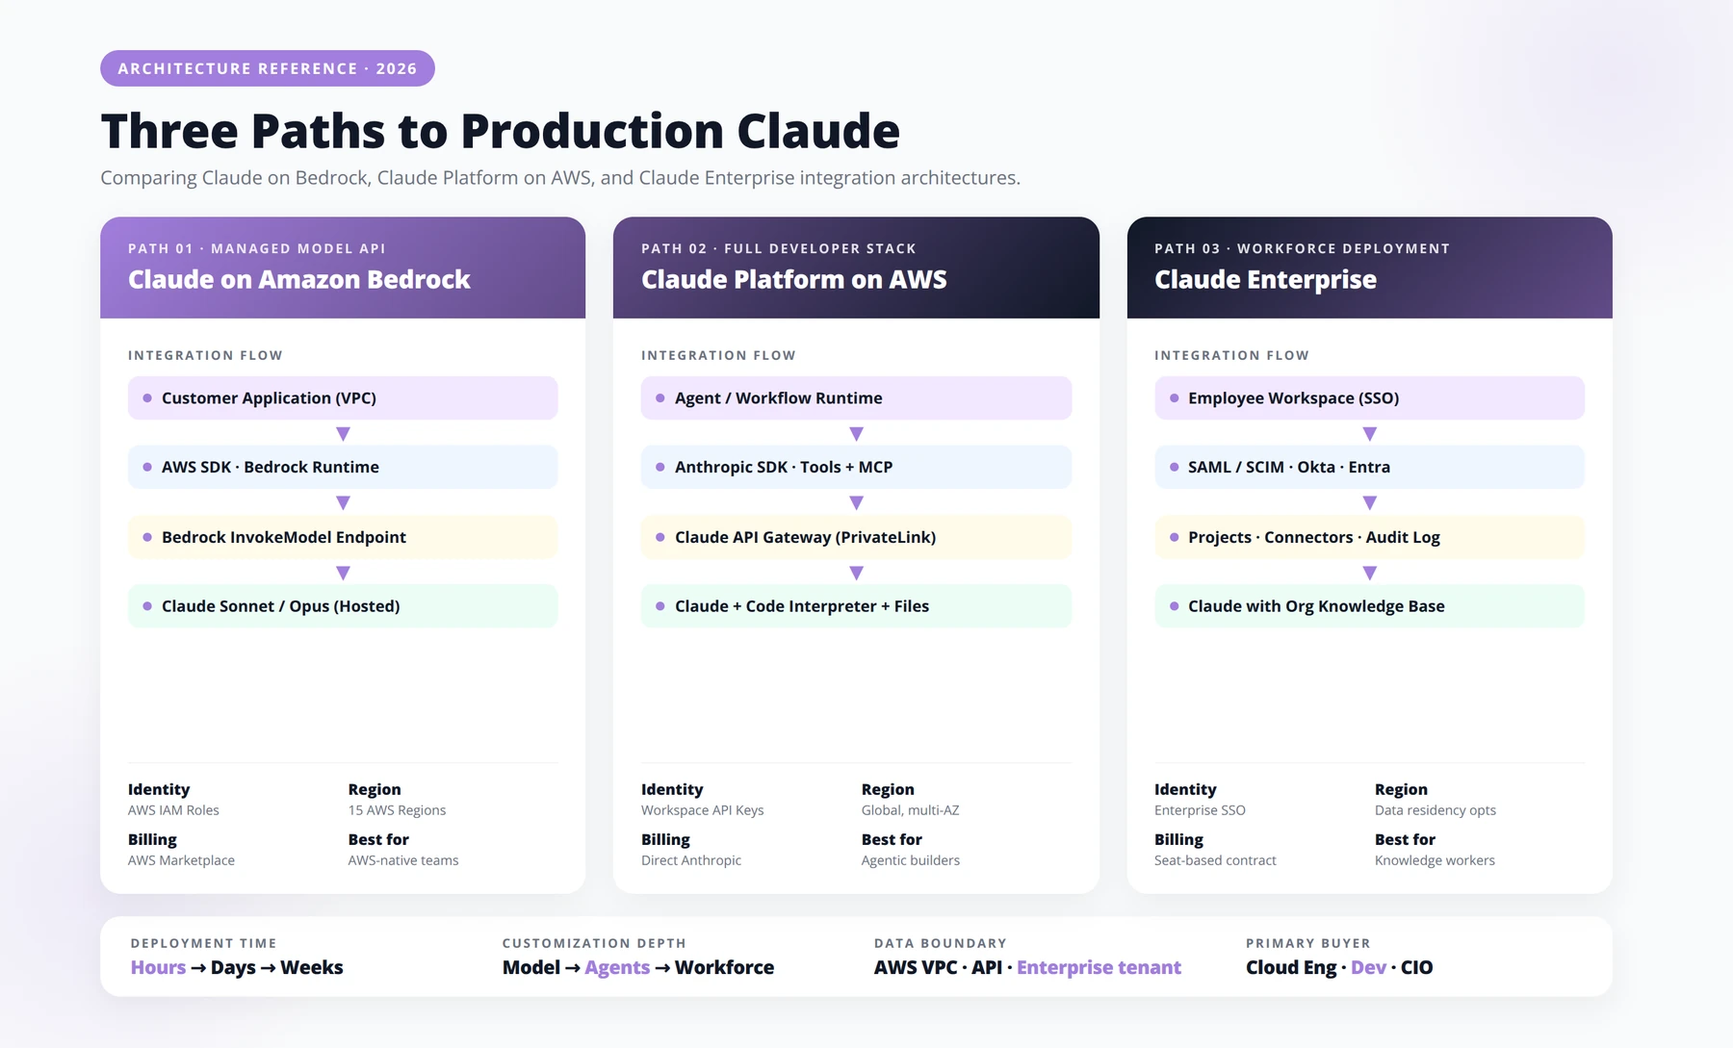The height and width of the screenshot is (1048, 1733).
Task: Click the Integration Flow label in the Bedrock card
Action: [205, 355]
